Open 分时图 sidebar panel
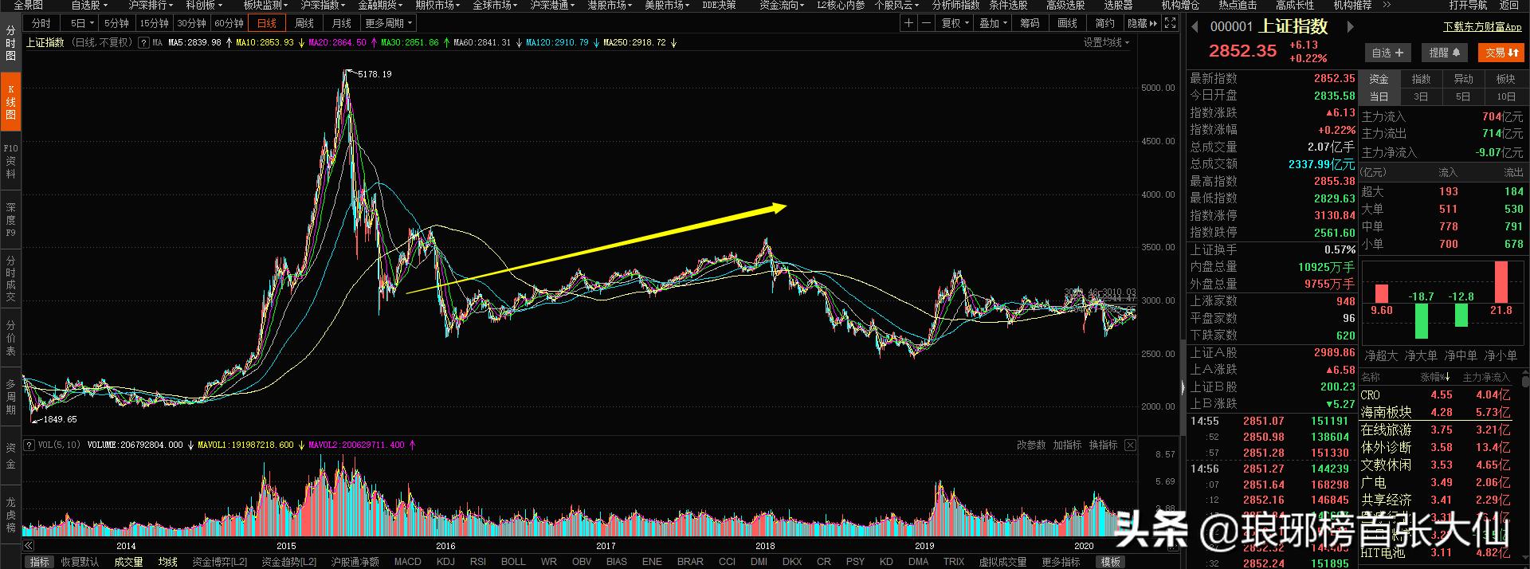 (10, 43)
